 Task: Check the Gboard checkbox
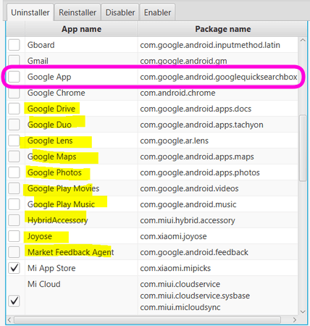(x=14, y=45)
